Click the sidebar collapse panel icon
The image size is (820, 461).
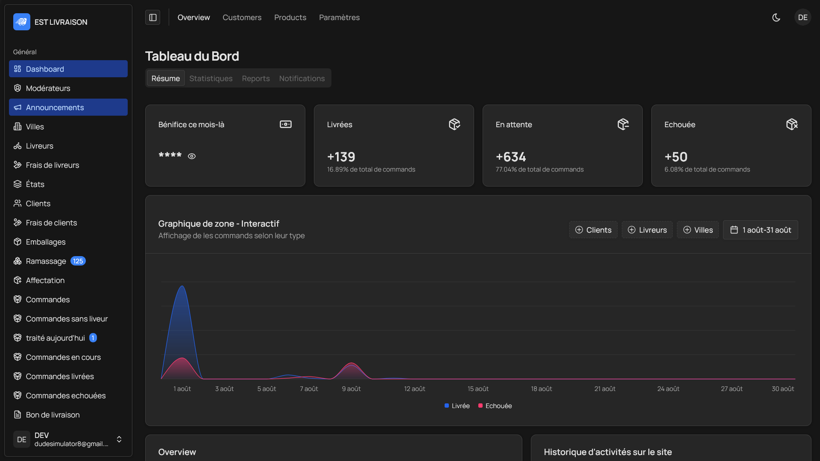point(152,18)
